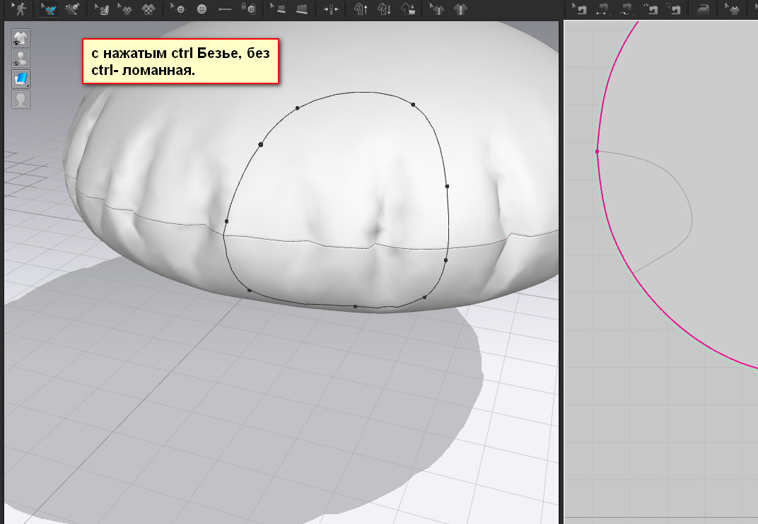The height and width of the screenshot is (524, 758).
Task: Select the Buttonhole line tool
Action: (225, 9)
